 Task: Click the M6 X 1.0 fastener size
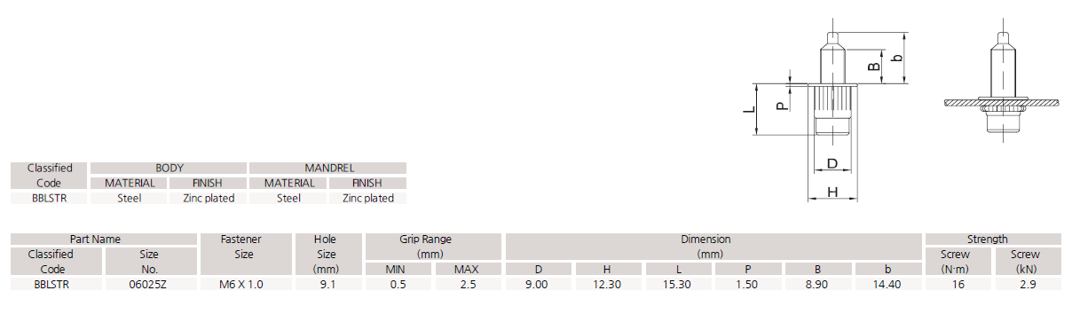(241, 285)
